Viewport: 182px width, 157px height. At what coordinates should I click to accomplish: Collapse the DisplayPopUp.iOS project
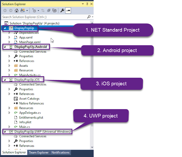(5, 80)
